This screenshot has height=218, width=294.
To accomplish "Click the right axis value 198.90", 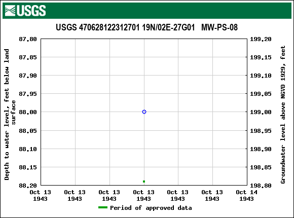I will click(261, 149).
